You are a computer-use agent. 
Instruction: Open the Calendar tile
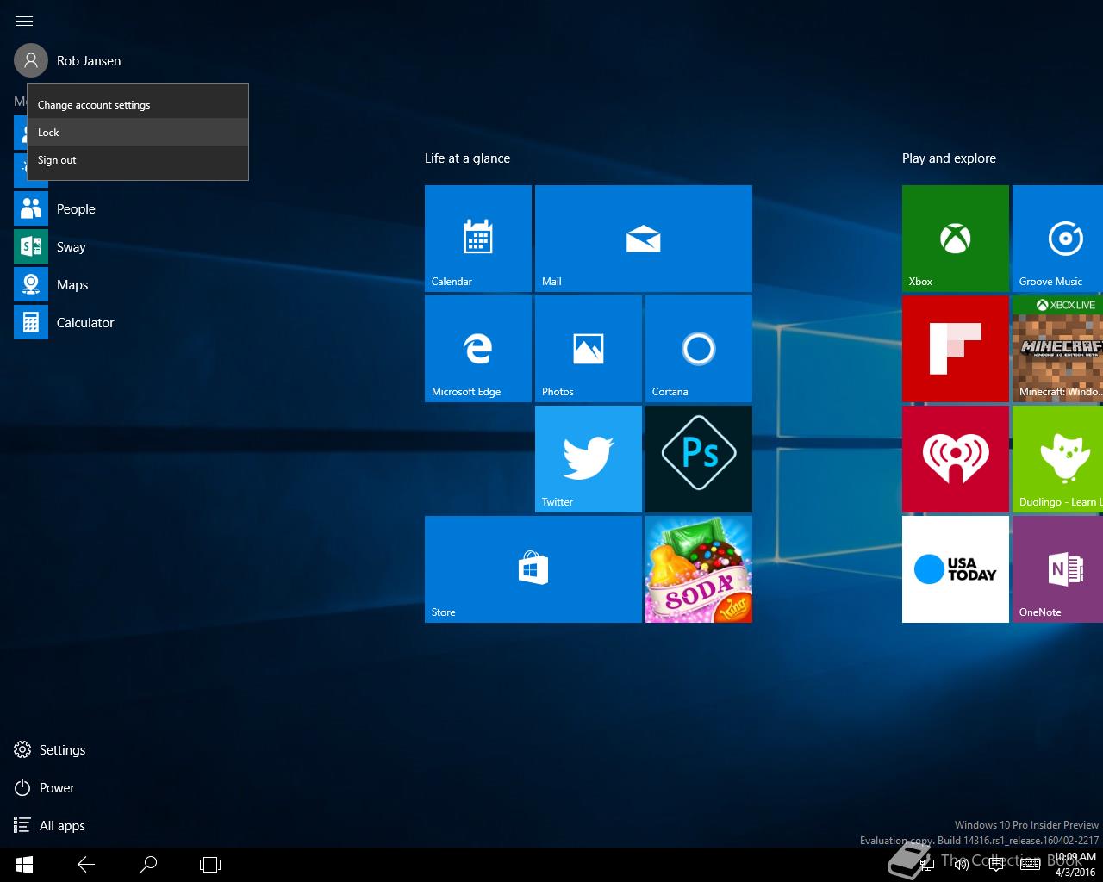(x=478, y=239)
